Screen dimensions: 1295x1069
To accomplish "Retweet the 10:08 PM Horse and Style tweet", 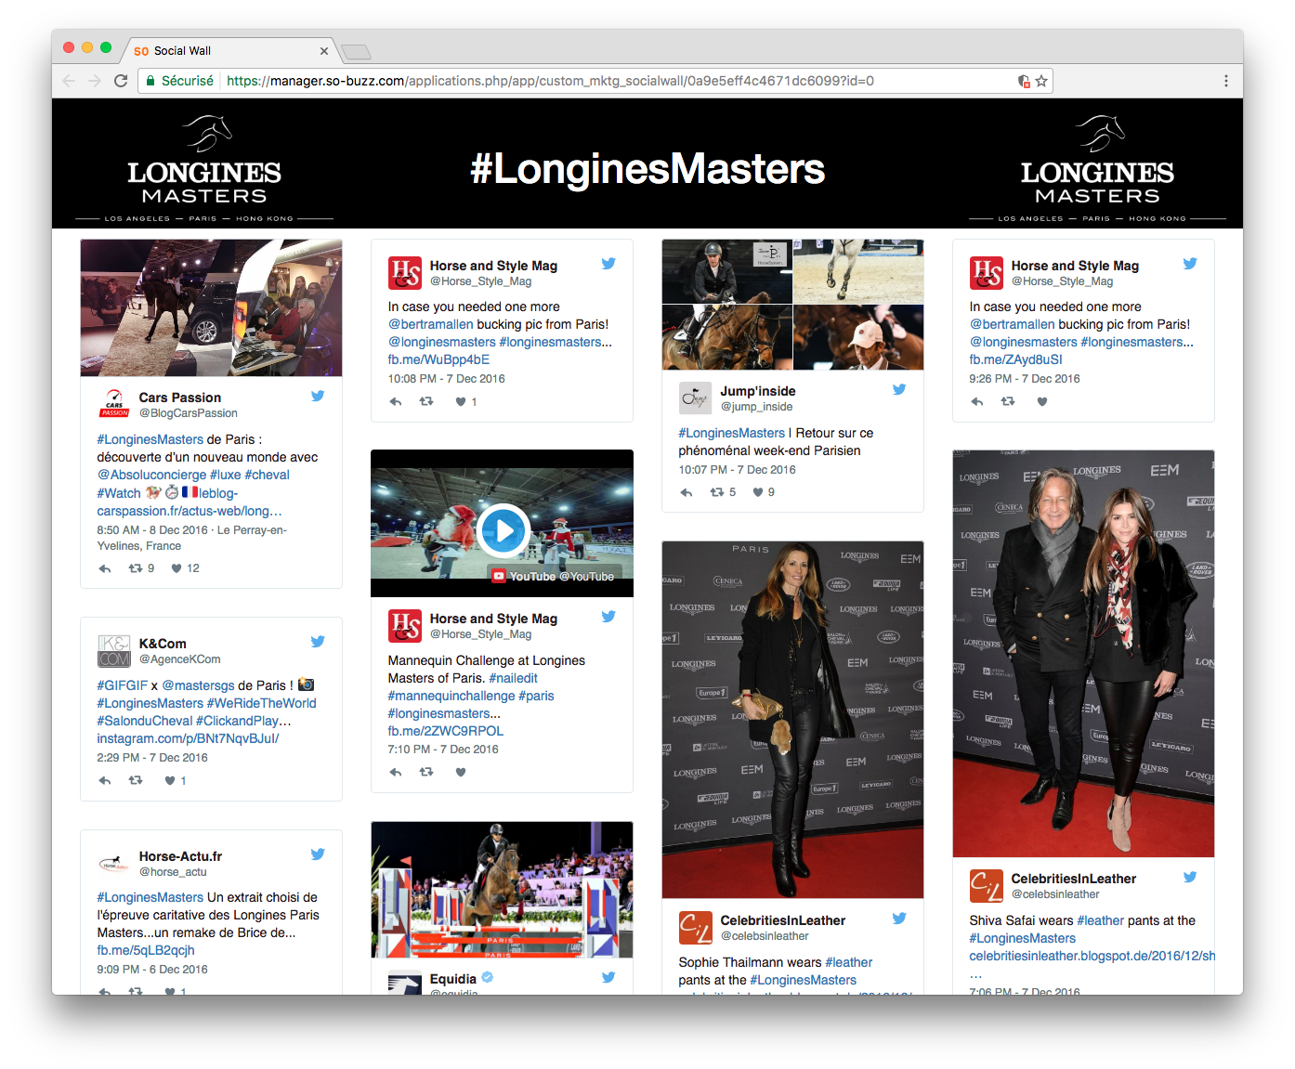I will pyautogui.click(x=426, y=402).
